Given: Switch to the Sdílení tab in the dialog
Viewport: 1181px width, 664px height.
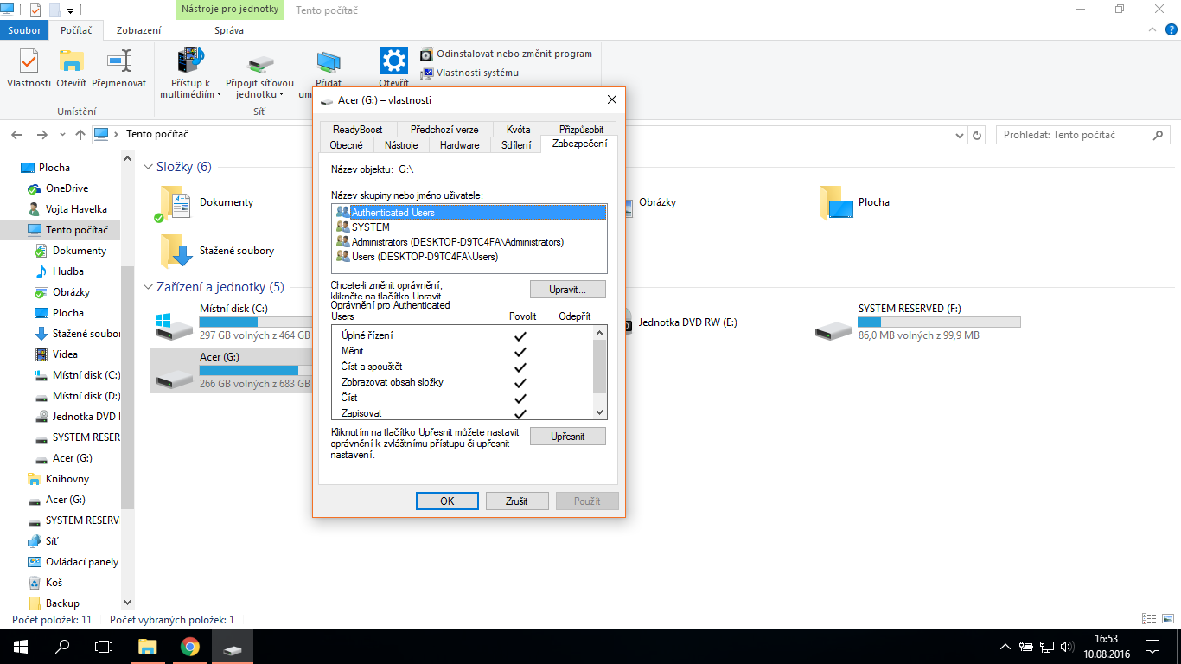Looking at the screenshot, I should click(516, 145).
